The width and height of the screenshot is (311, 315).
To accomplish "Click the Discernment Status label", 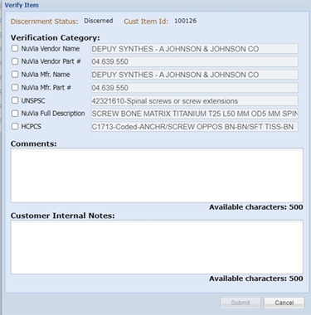I will coord(45,22).
